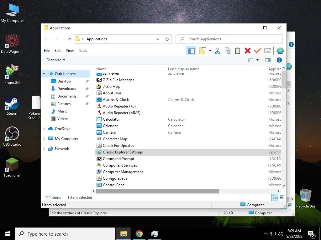Click the Windows Start button
Image resolution: width=321 pixels, height=240 pixels.
[8, 234]
